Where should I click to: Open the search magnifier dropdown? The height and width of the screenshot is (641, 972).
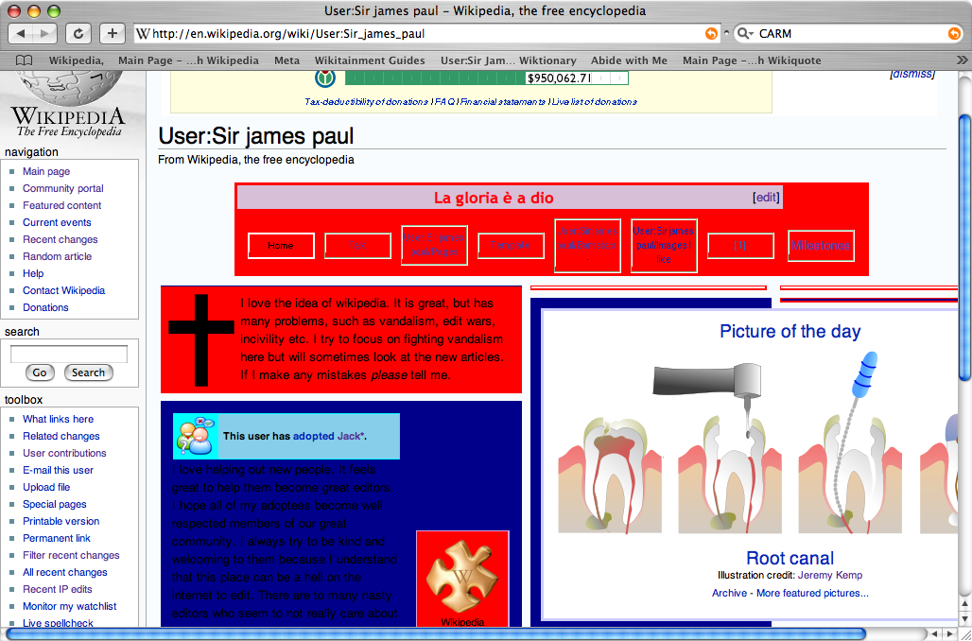(x=746, y=33)
